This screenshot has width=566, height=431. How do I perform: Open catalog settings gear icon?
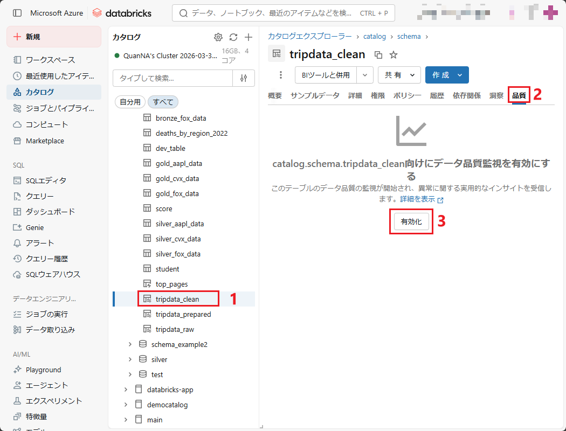218,37
